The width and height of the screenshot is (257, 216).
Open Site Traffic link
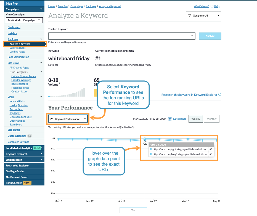(x=14, y=130)
